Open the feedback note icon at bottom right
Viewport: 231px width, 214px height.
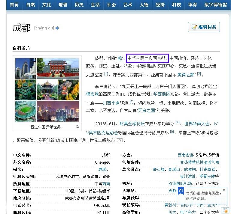coord(225,210)
